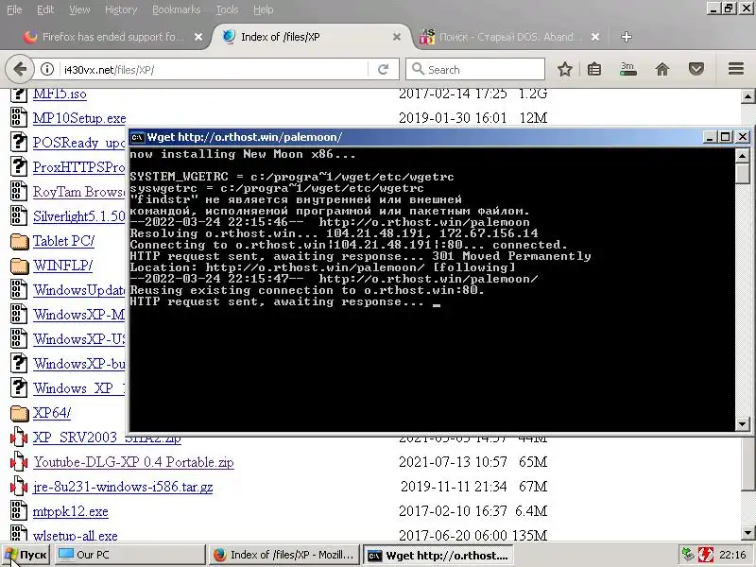Go to the Firefox home page
Screen dimensions: 756x567
662,69
